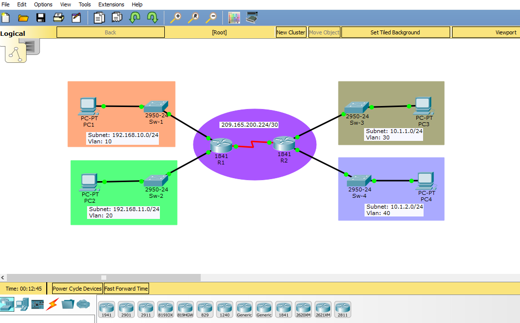Viewport: 520px width, 323px height.
Task: Click the Copy toolbar icon
Action: tap(99, 18)
